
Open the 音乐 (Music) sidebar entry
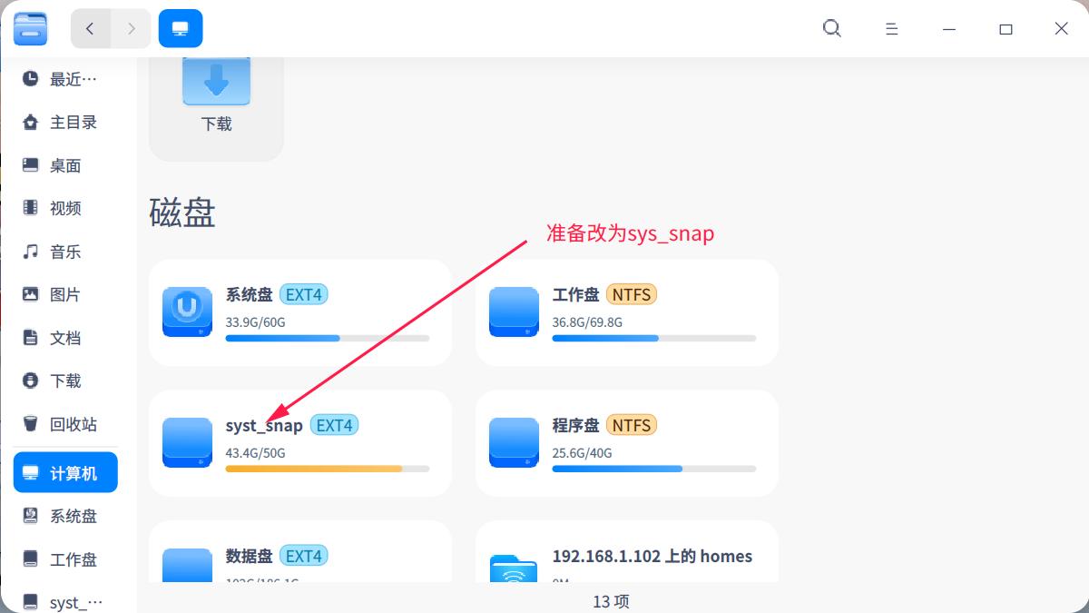64,252
